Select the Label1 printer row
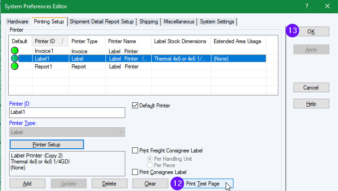 138,58
